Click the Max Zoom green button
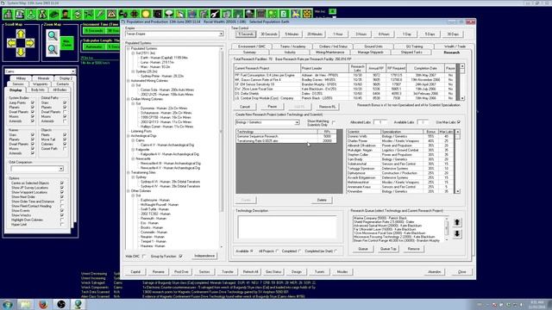Screen dimensions: 552x310 (x=67, y=44)
